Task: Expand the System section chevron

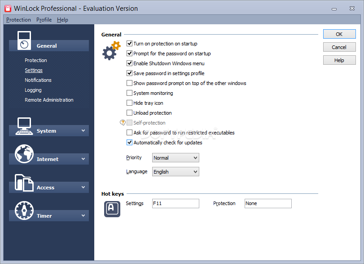Action: click(83, 131)
